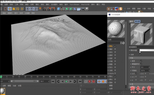
Task: Go to end of animation
Action: tap(80, 81)
